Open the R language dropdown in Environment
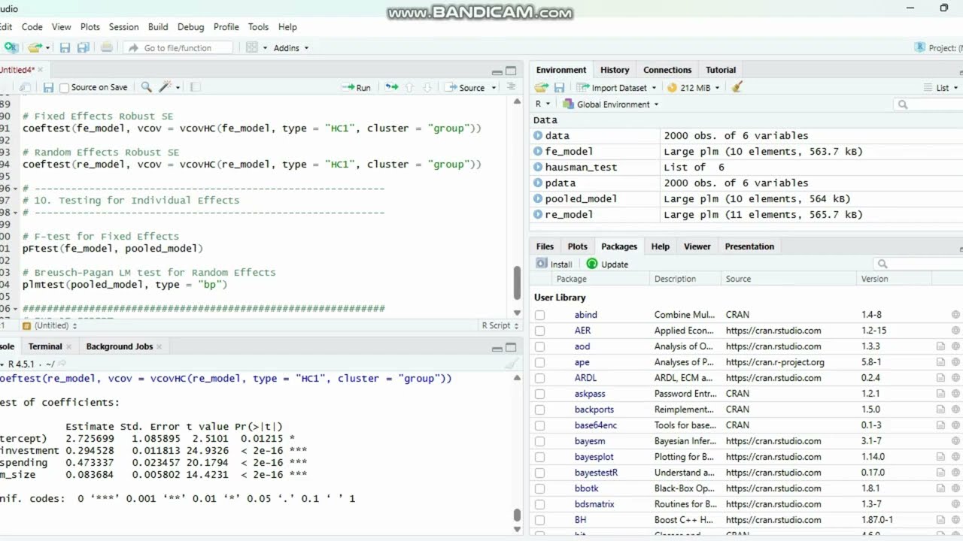The image size is (963, 541). (x=542, y=104)
